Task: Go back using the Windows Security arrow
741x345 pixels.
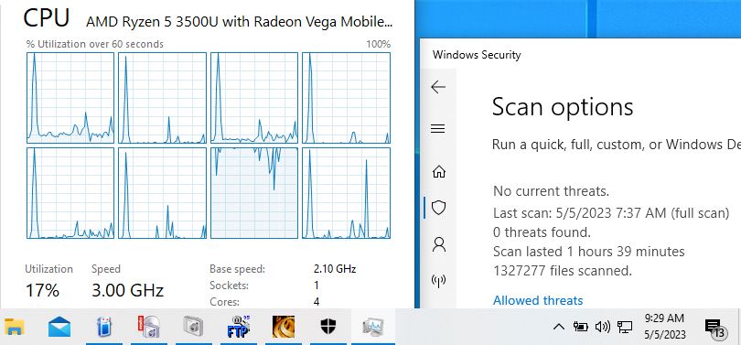Action: tap(438, 87)
